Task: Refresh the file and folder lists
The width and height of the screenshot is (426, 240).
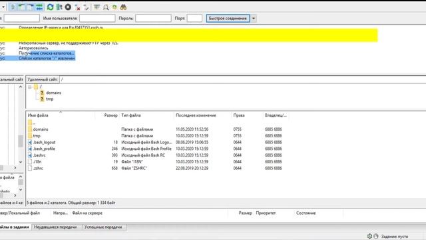Action: 50,7
